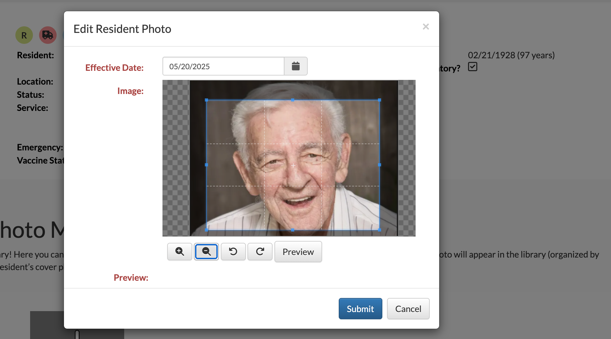The height and width of the screenshot is (339, 611).
Task: Click the zoom out magnifier button
Action: 206,252
